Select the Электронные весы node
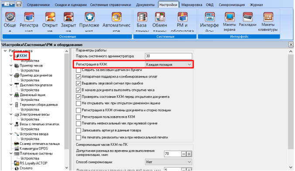295x171 pixels. point(34,114)
